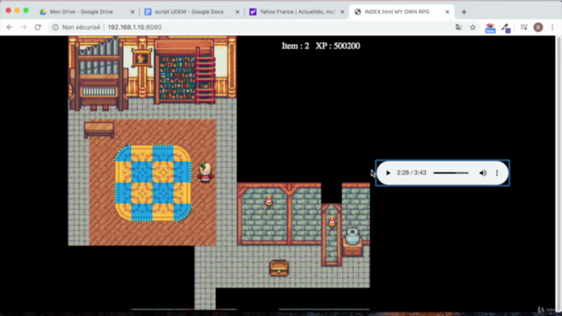Click the wooden bench beside the rug

[99, 130]
